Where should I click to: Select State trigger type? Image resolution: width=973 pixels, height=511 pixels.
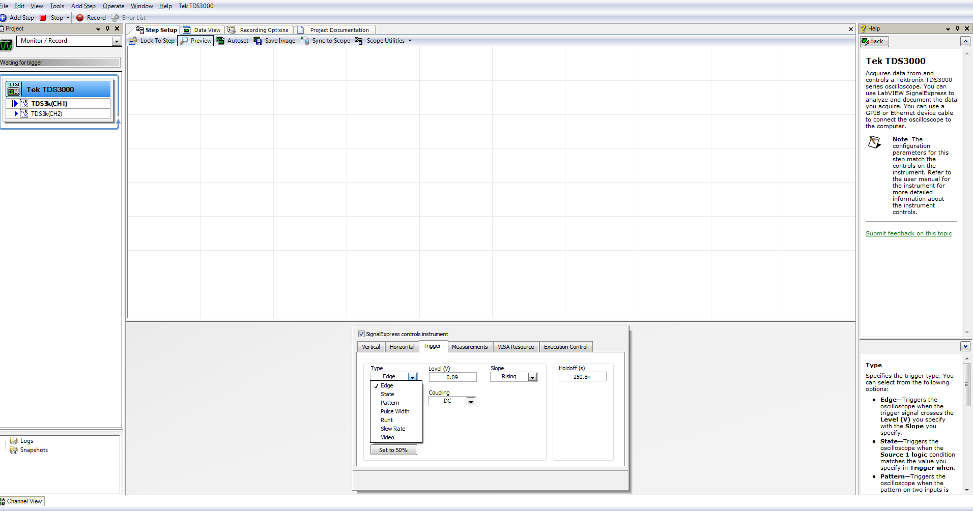(396, 394)
